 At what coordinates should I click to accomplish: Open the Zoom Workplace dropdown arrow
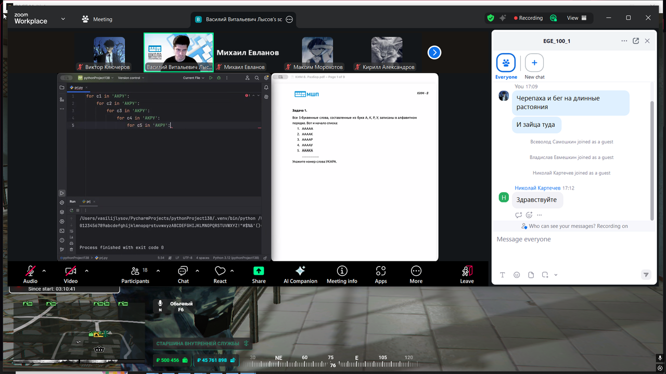[x=63, y=19]
